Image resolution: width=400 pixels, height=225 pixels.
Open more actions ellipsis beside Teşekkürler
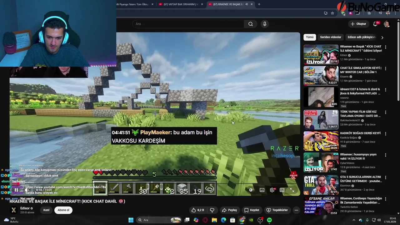pos(297,210)
